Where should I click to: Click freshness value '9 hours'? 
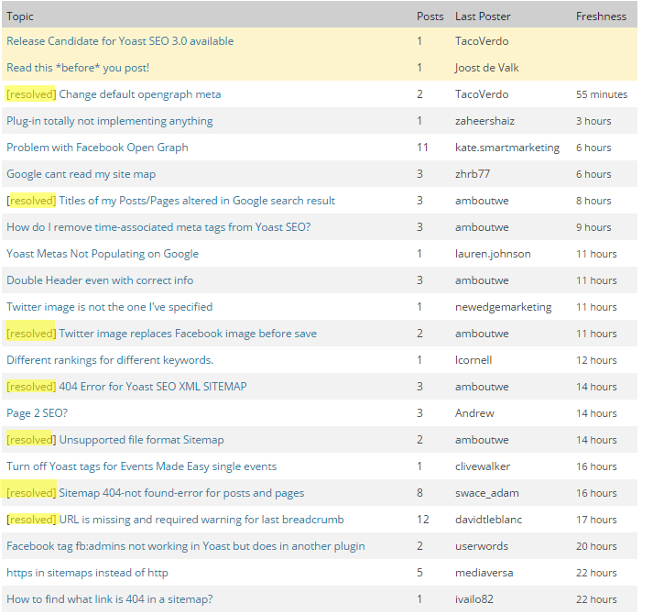tap(593, 227)
